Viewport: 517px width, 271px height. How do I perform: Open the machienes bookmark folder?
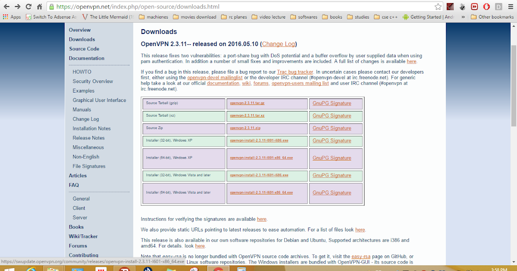153,17
